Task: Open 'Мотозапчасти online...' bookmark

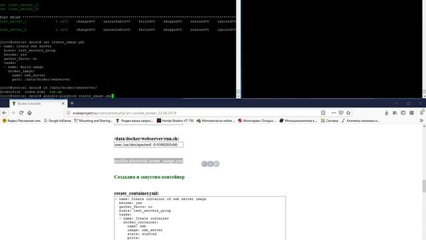Action: tap(216, 121)
